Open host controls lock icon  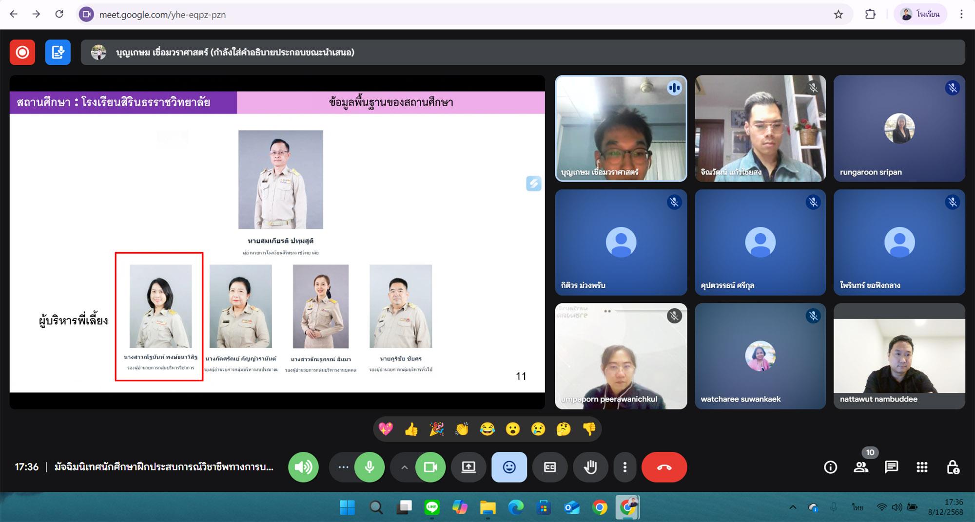pyautogui.click(x=953, y=467)
